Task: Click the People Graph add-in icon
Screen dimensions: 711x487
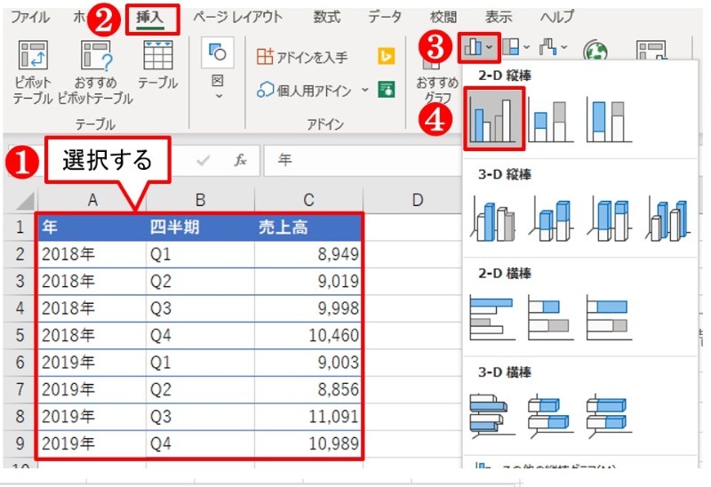Action: (387, 90)
